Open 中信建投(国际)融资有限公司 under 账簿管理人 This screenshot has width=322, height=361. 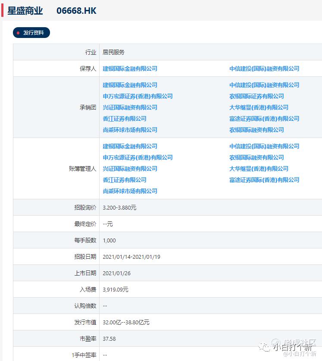pyautogui.click(x=264, y=146)
